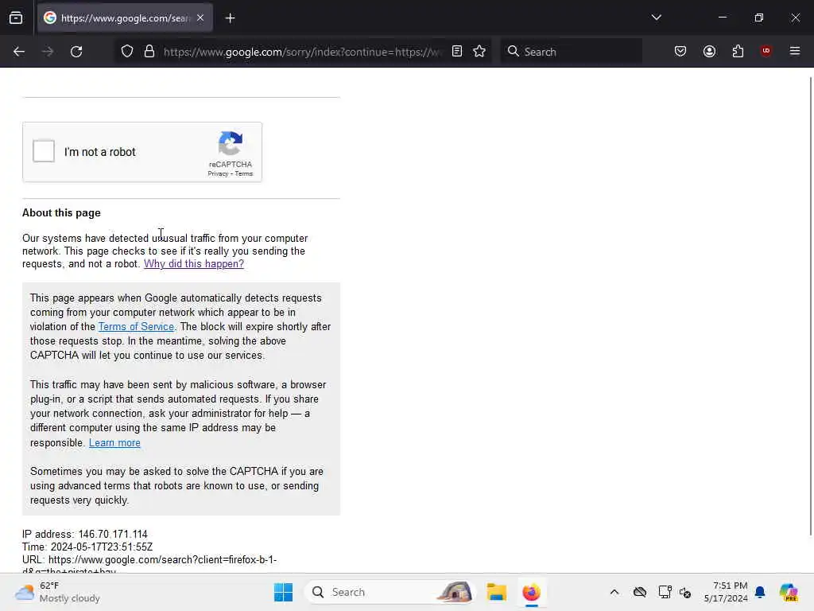Click the "About this page" heading

click(61, 213)
